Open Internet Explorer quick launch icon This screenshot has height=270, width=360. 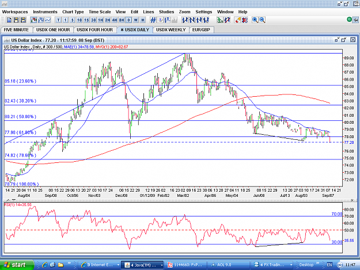[45, 265]
